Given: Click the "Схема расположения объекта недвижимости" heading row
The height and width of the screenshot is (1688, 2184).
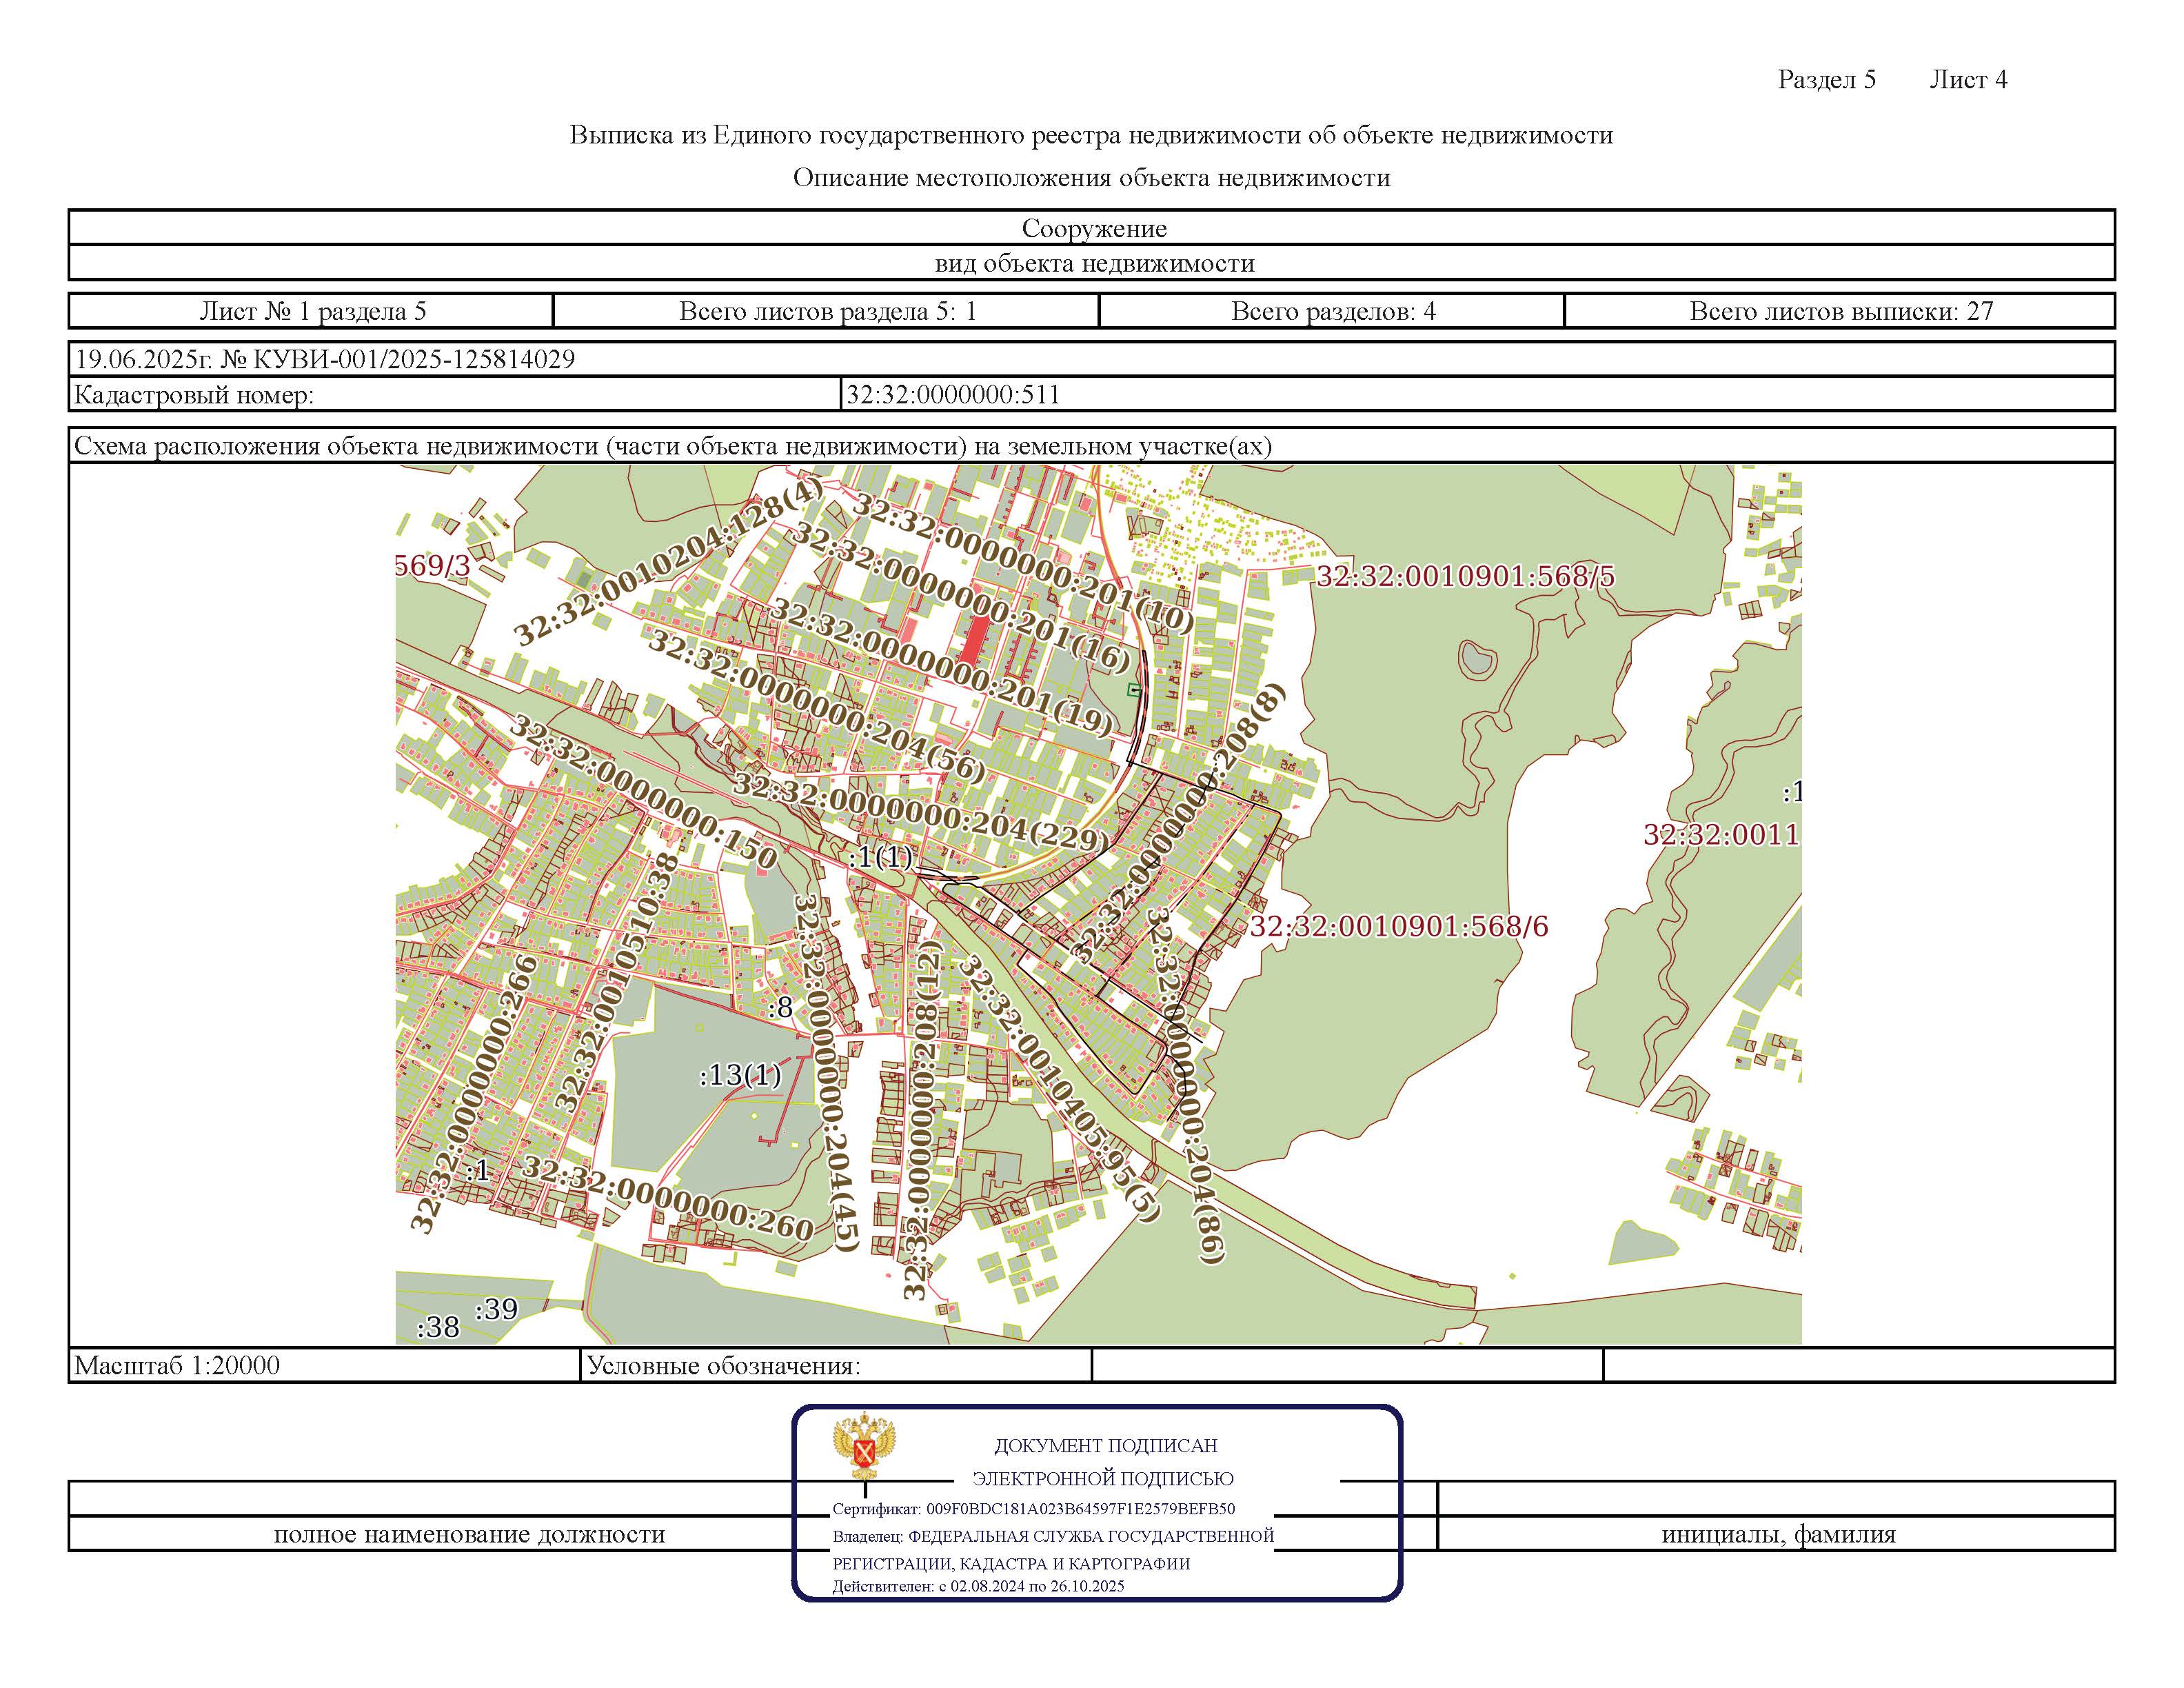Looking at the screenshot, I should tap(1092, 445).
